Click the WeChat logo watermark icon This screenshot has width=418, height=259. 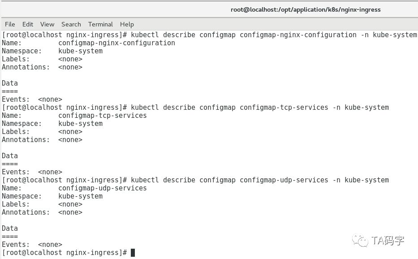tap(360, 241)
